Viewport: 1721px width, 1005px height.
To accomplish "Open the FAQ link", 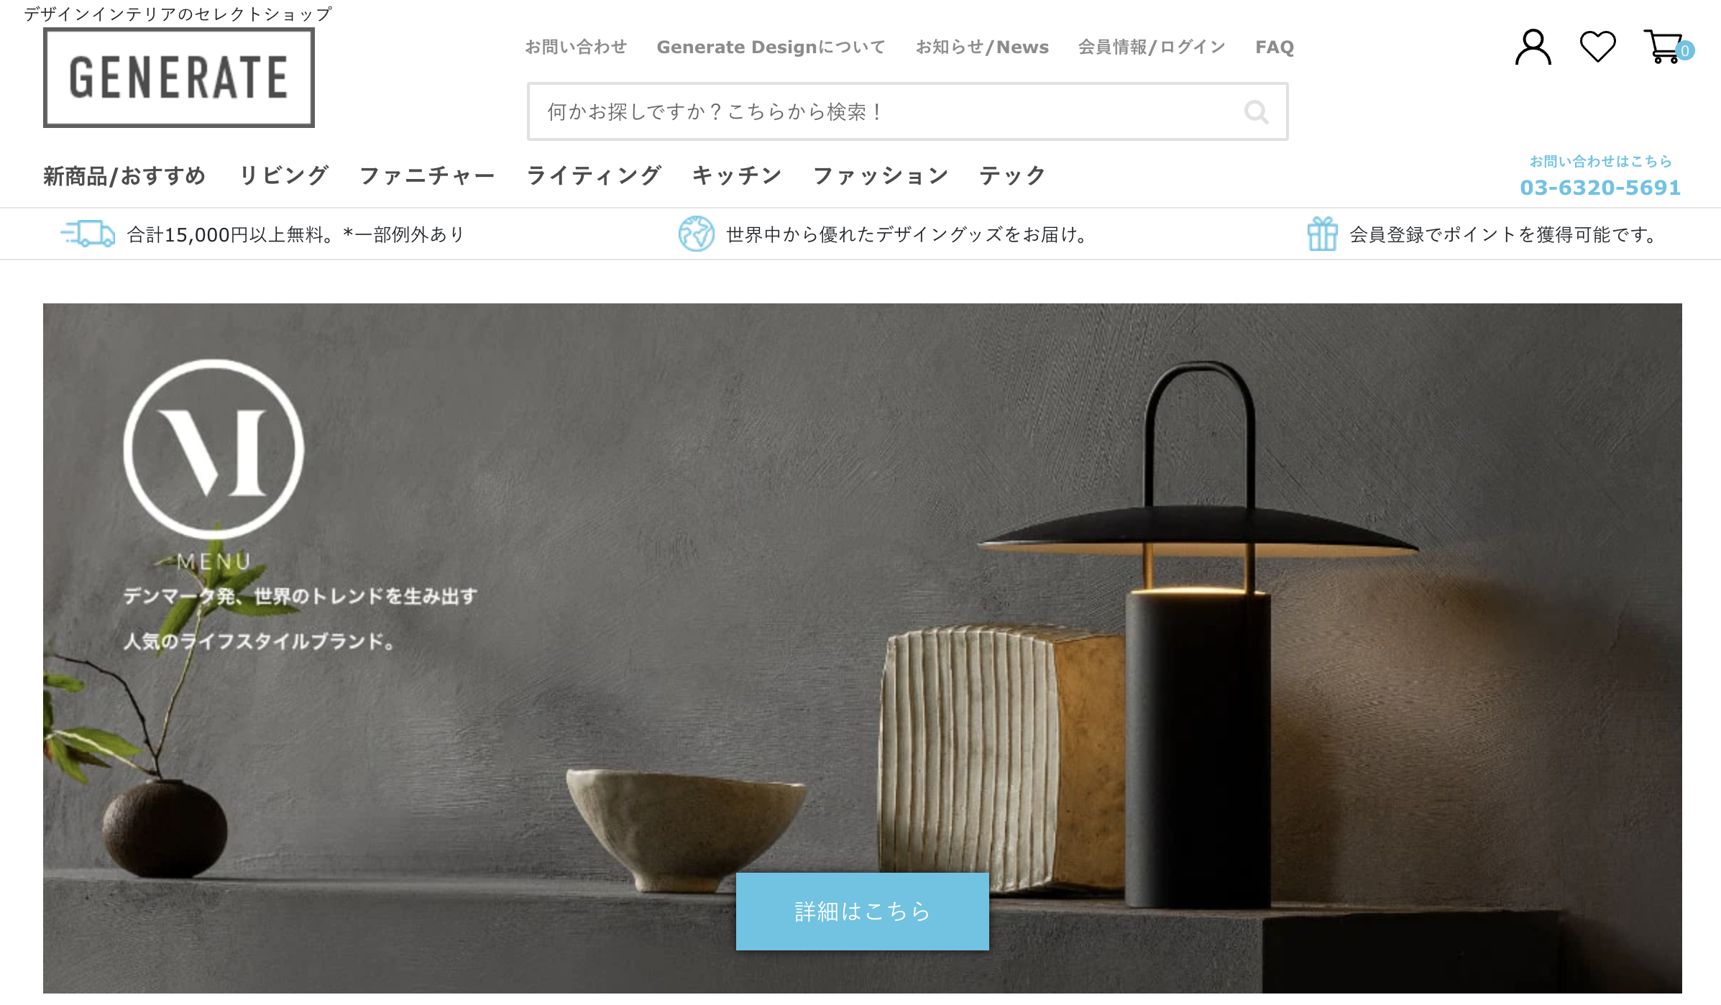I will pos(1275,47).
